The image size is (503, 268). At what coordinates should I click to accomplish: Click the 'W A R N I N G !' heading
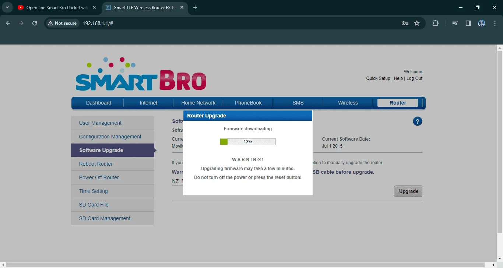[x=248, y=160]
